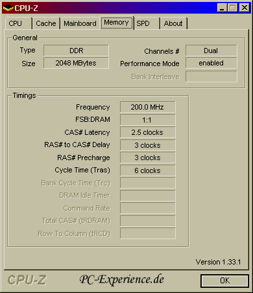Open the SPD tab
The height and width of the screenshot is (293, 253).
(x=147, y=23)
